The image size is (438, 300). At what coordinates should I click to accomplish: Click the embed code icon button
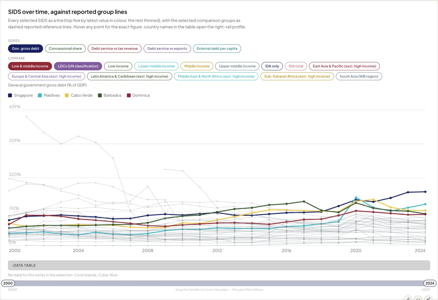(x=418, y=299)
